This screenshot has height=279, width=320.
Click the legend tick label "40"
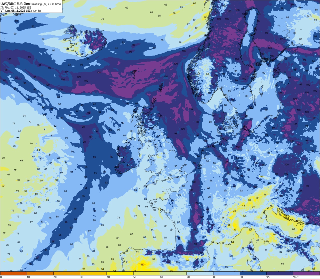point(108,277)
